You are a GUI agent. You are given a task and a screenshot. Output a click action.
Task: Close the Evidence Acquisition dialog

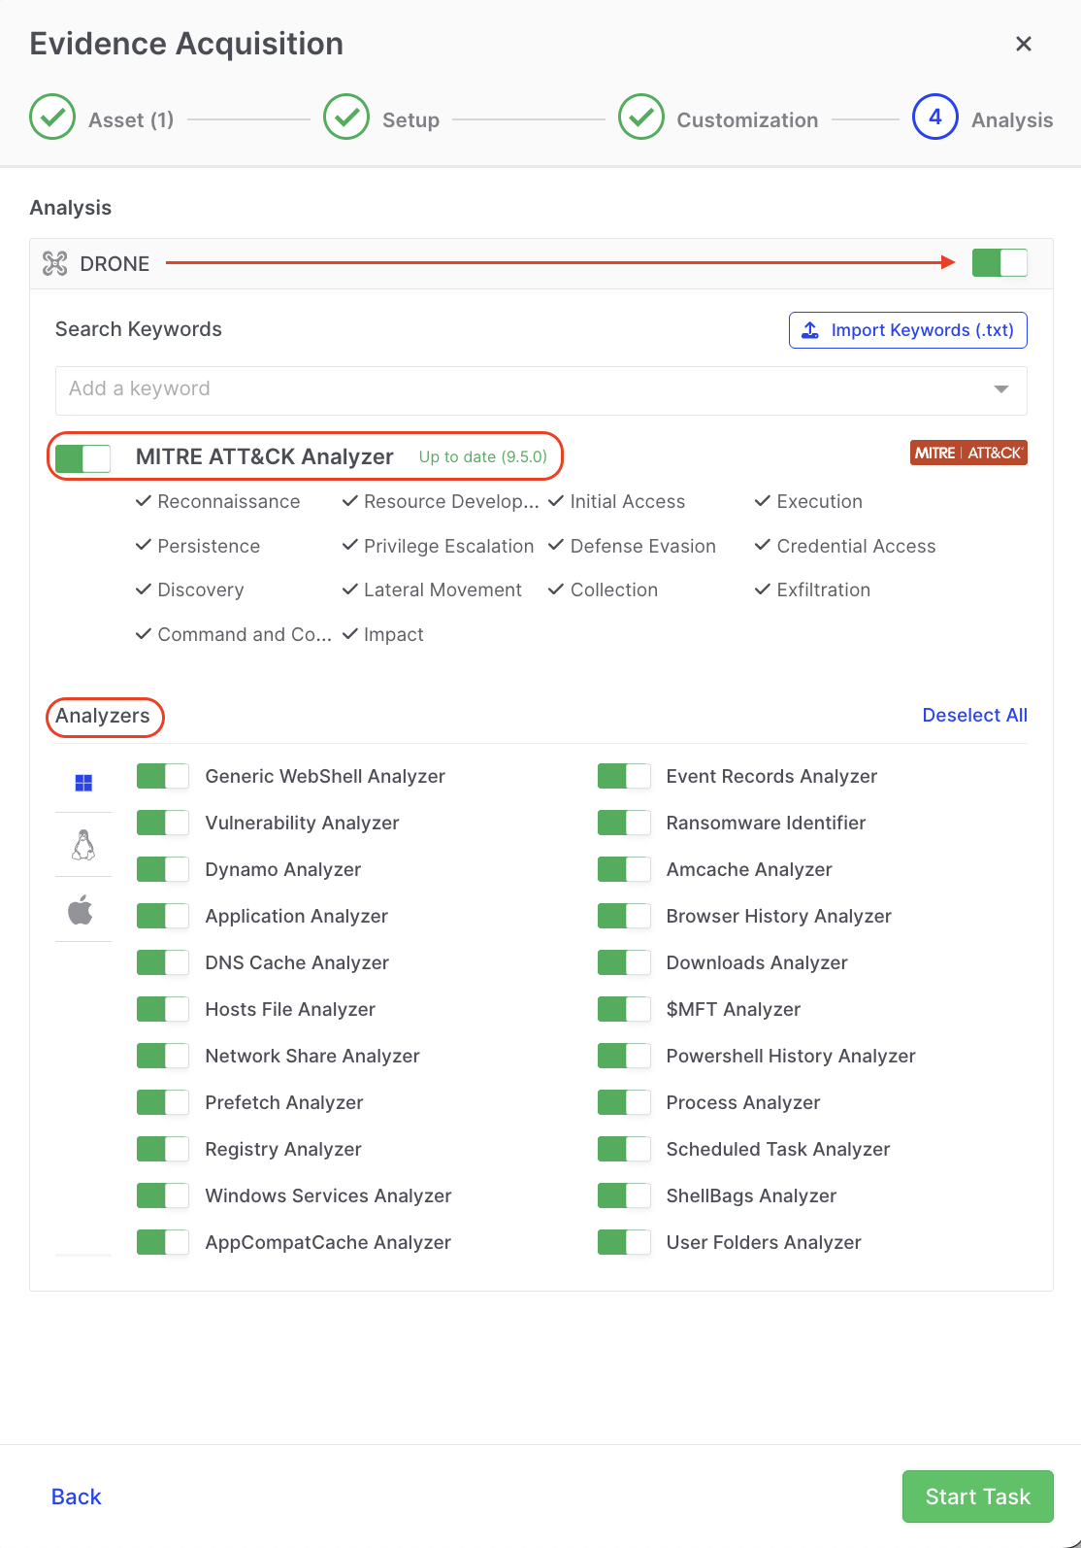coord(1023,44)
